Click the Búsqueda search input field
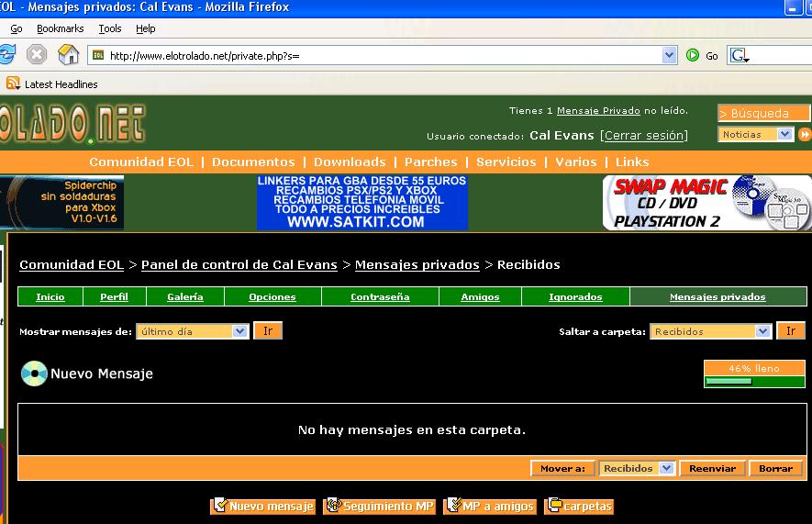This screenshot has height=524, width=812. pyautogui.click(x=764, y=112)
